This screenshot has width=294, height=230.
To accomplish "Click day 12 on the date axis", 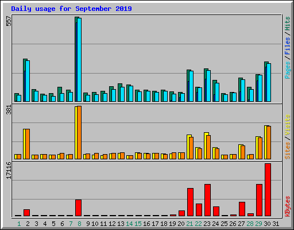I will point(112,224).
